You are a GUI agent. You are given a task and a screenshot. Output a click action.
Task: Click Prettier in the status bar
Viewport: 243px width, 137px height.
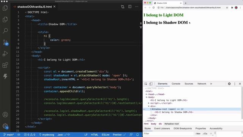coord(119,135)
